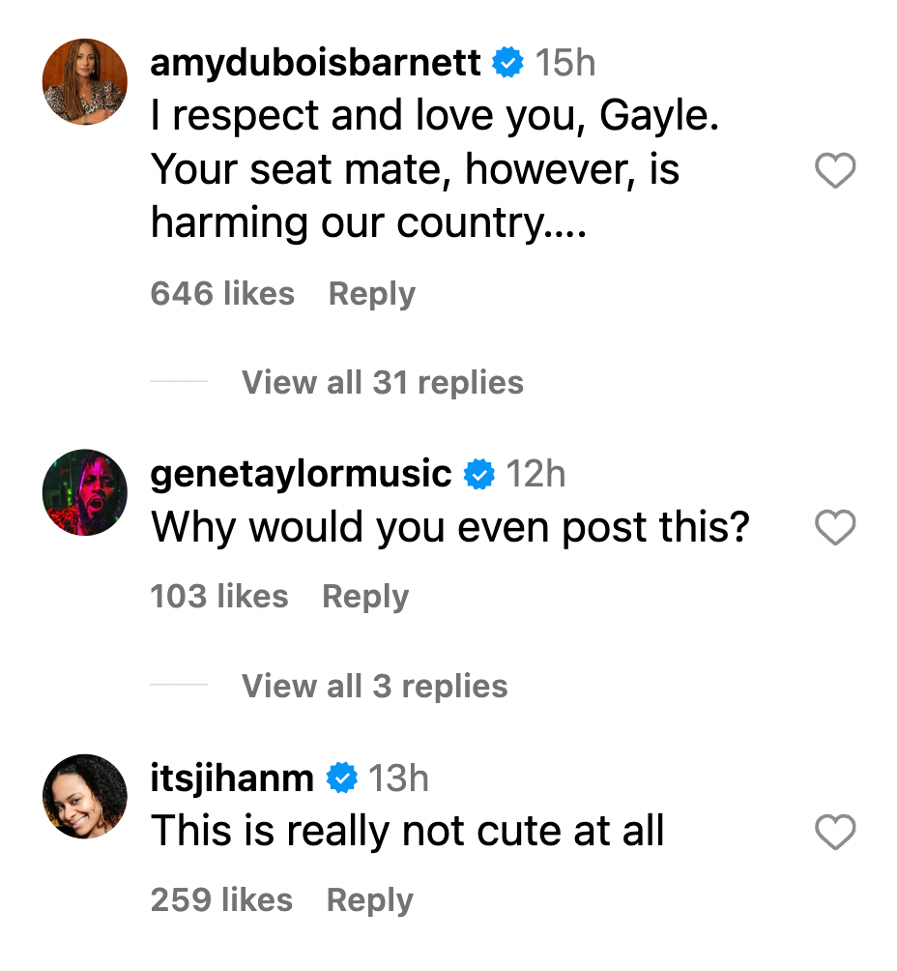
Task: Click the 103 likes count on genetaylormusic's comment
Action: click(219, 597)
